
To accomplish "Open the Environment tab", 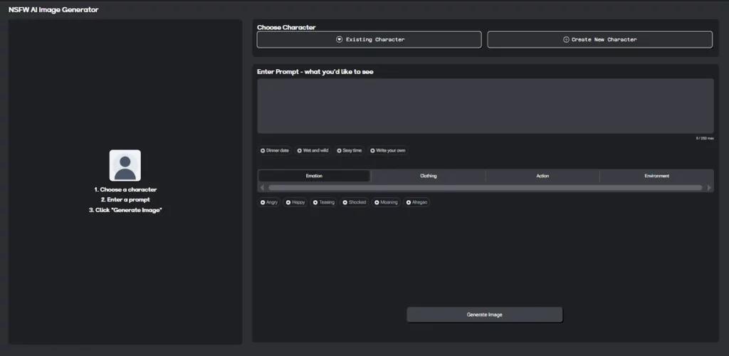I will pos(656,176).
